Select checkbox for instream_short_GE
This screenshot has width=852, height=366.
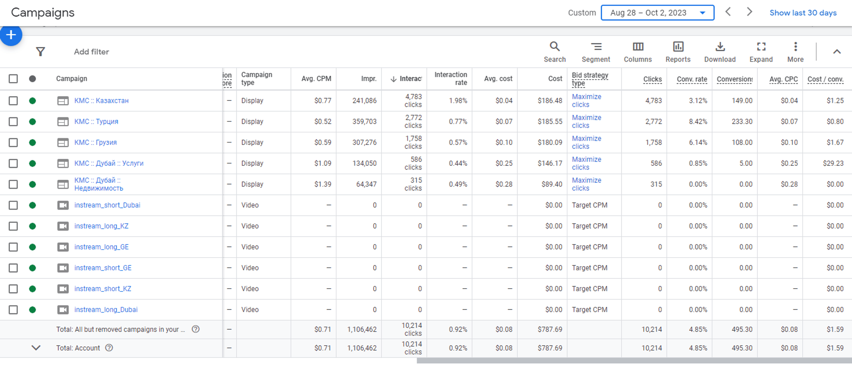[x=13, y=268]
